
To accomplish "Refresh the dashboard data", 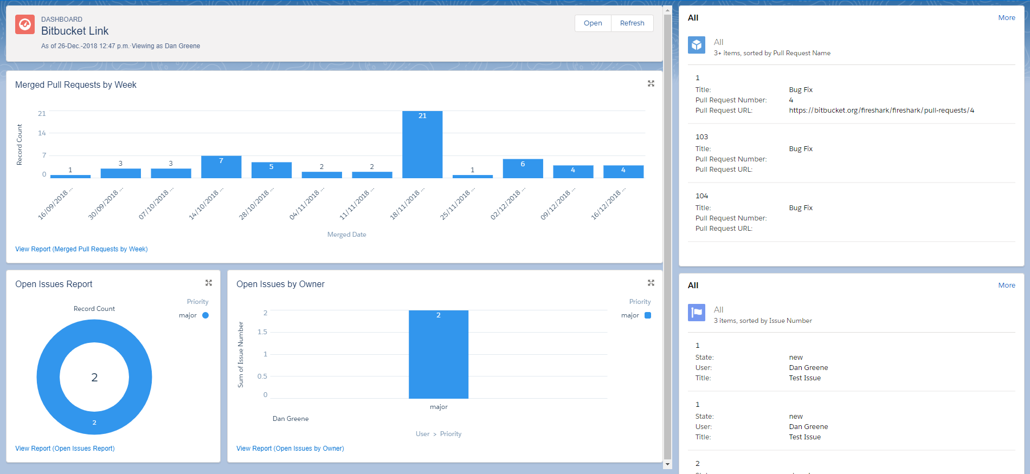I will point(632,23).
